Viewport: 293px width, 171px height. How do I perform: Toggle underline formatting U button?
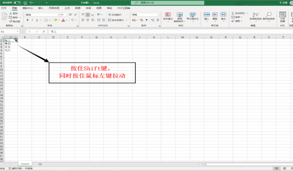37,20
